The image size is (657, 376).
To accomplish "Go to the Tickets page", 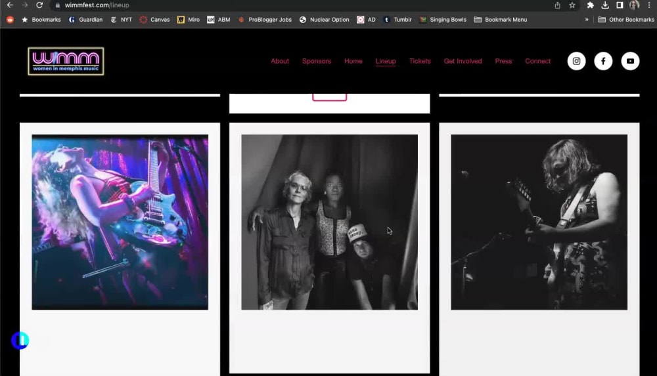I will [420, 61].
